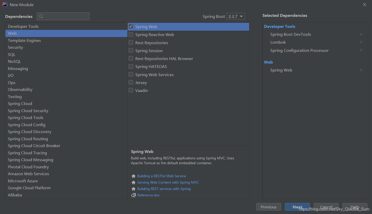Open Spring Cloud Tracing category
372x214 pixels.
[66, 153]
